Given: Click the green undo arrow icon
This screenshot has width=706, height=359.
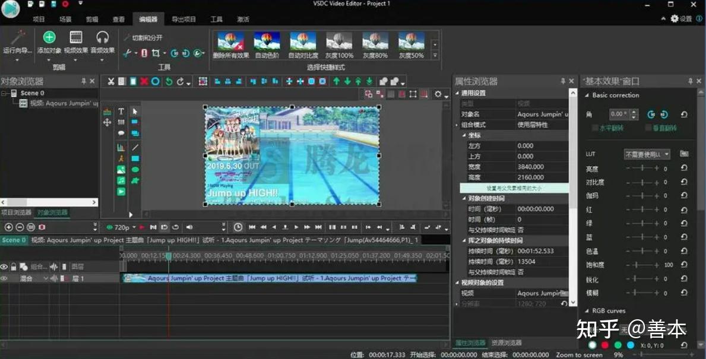Looking at the screenshot, I should 169,81.
